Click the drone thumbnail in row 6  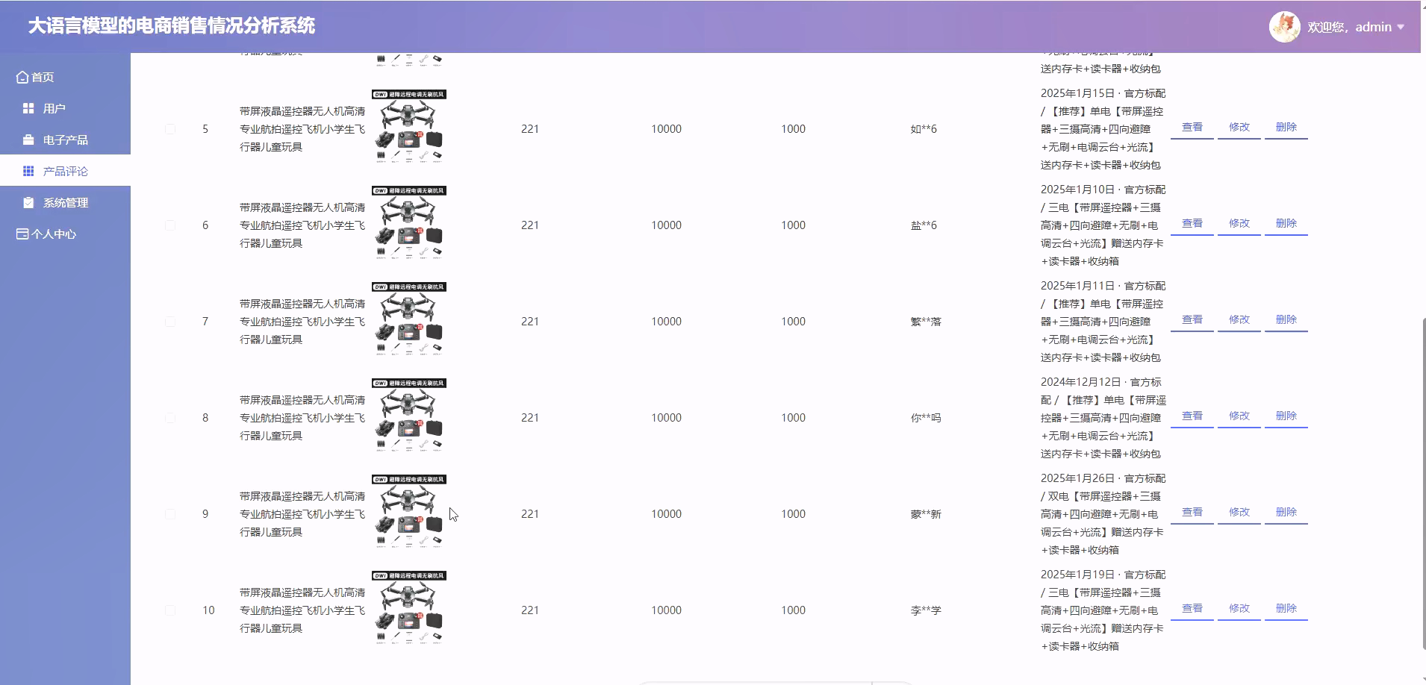tap(409, 223)
